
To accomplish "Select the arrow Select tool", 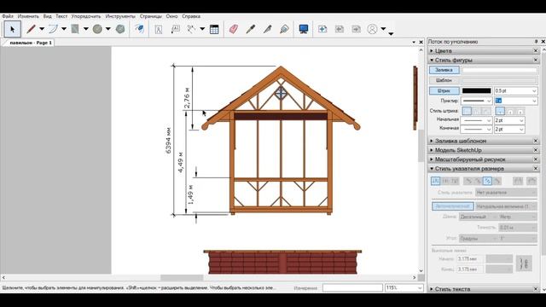I will [13, 29].
